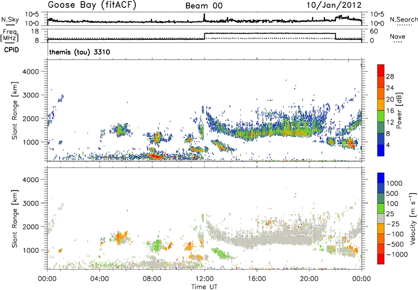Click the '2000' tick of the power panel
This screenshot has width=418, height=290.
[31, 119]
